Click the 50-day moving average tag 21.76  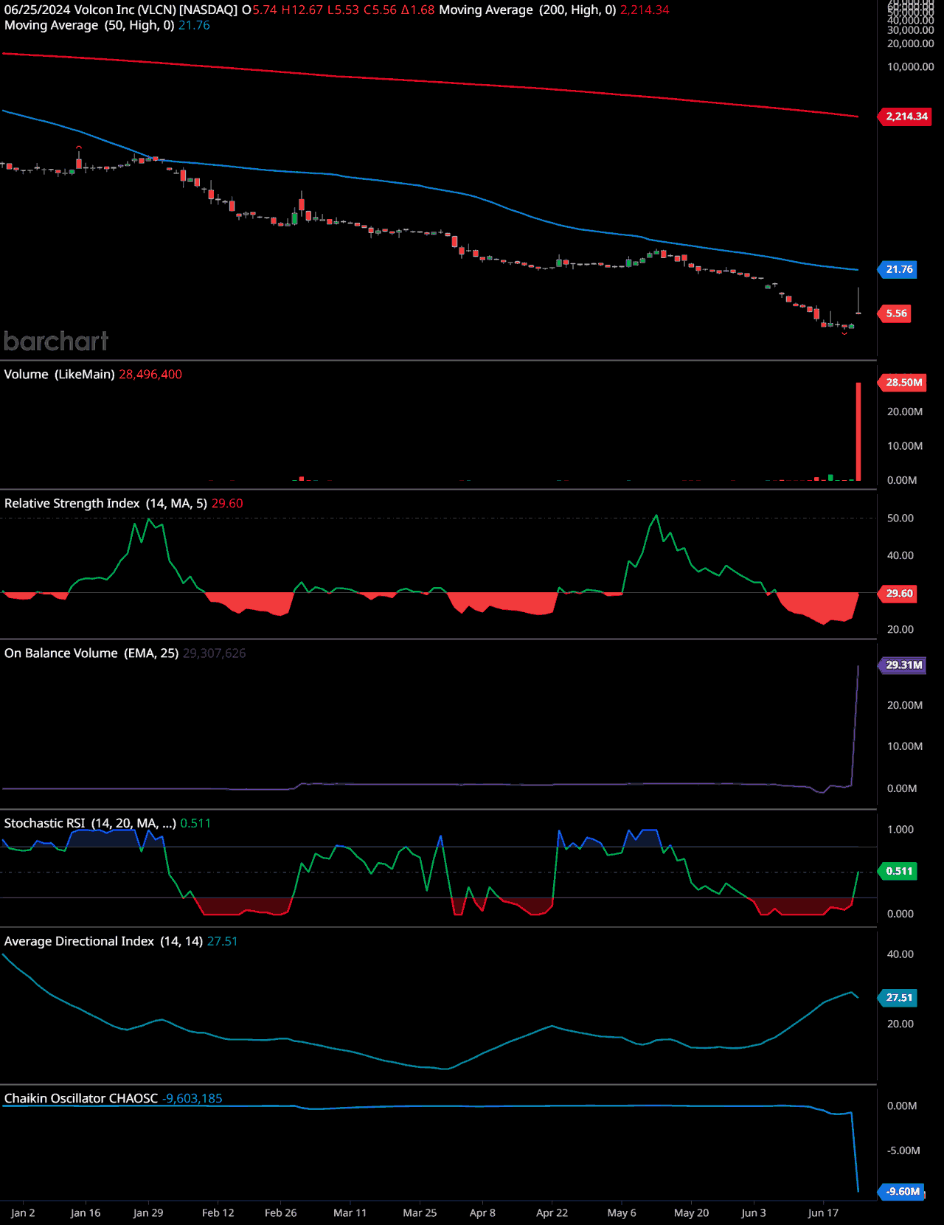click(x=899, y=269)
